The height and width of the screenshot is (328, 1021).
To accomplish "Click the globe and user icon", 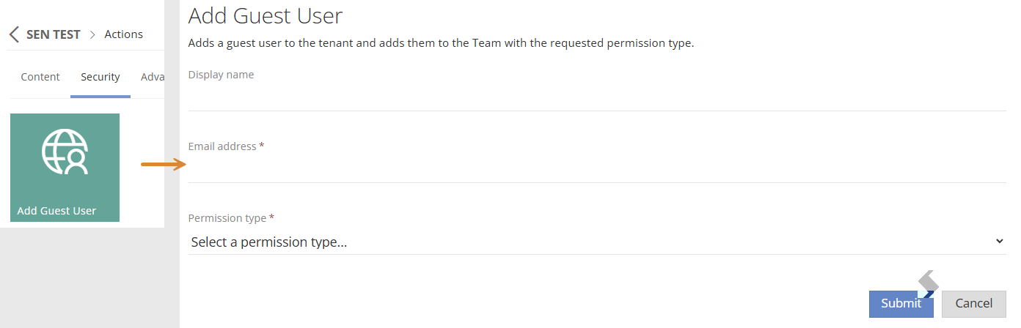I will pyautogui.click(x=65, y=151).
